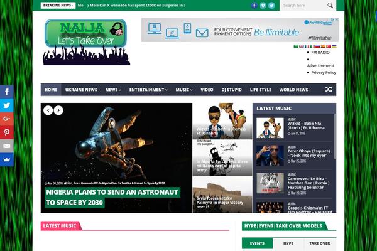Viewport: 377px width, 251px height.
Task: Click Cameroon Le Bizu thumbnail image
Action: tap(270, 183)
